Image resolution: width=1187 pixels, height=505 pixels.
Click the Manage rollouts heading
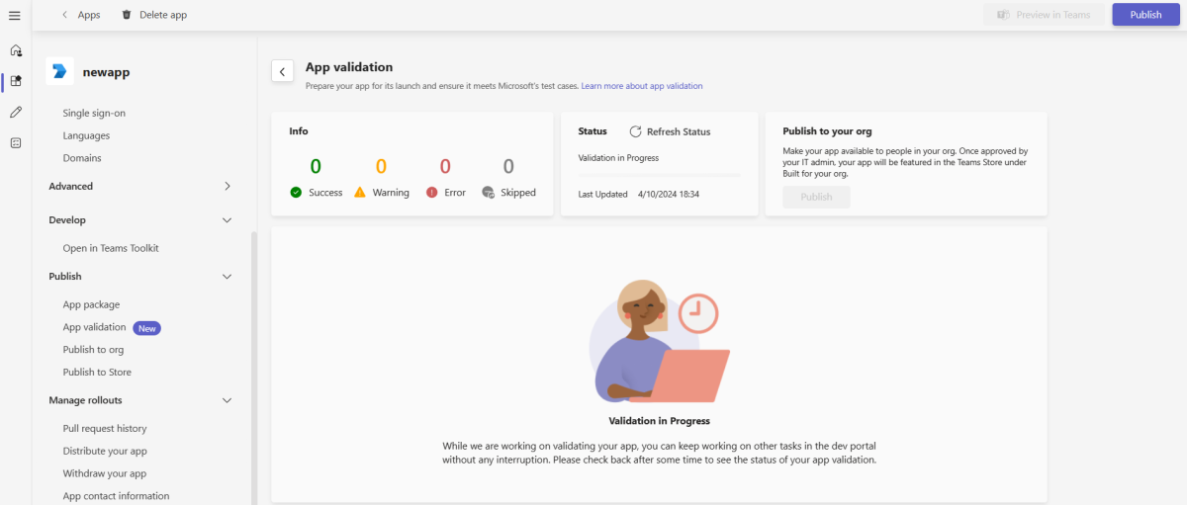(86, 400)
